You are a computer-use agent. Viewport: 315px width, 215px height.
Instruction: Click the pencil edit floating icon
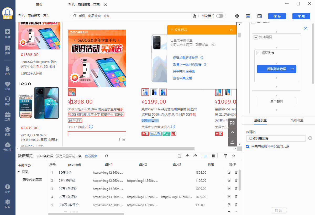232,142
